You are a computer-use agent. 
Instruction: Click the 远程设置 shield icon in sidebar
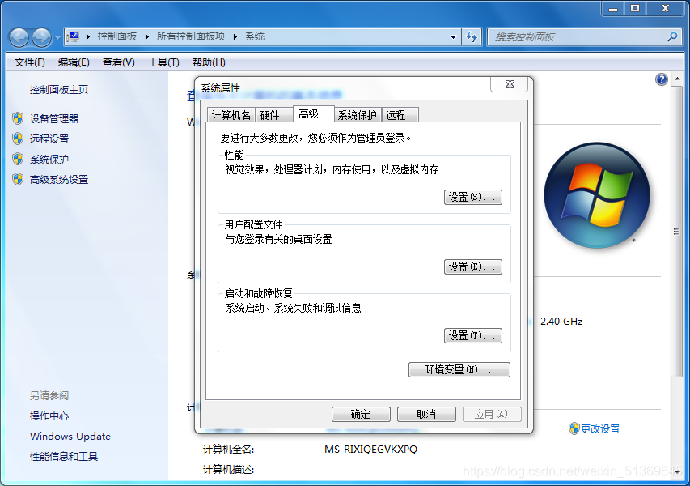(x=19, y=138)
